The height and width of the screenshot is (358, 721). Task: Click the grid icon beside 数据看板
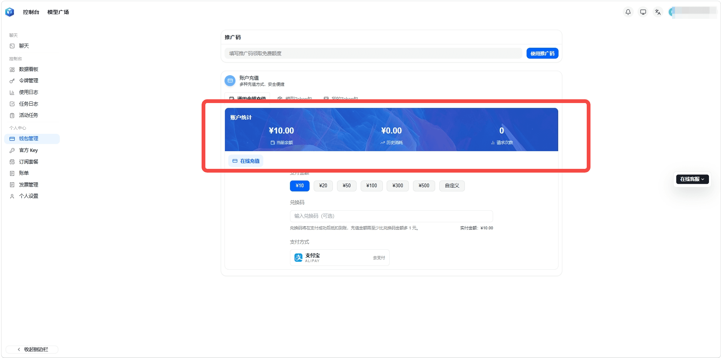(12, 70)
